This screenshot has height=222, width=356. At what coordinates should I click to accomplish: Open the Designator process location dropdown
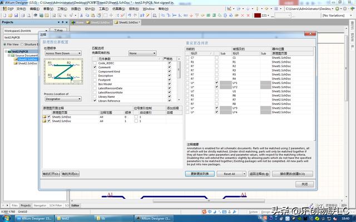pos(63,99)
